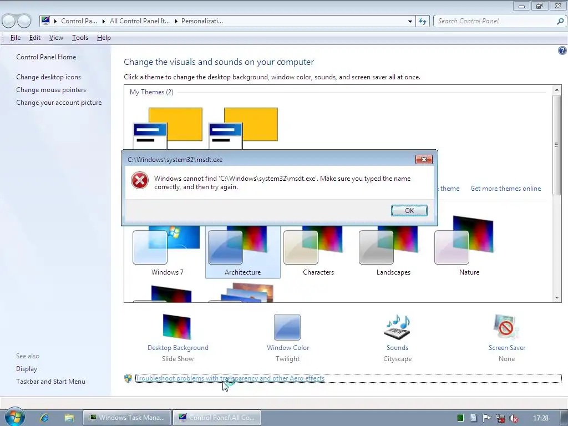Image resolution: width=568 pixels, height=426 pixels.
Task: Select the second theme under My Themes
Action: (x=243, y=128)
